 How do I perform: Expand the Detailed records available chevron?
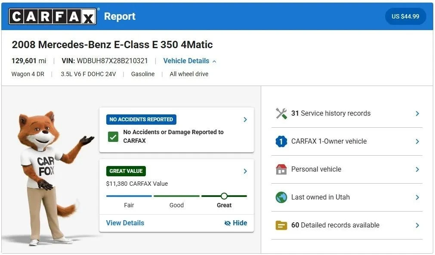click(417, 225)
